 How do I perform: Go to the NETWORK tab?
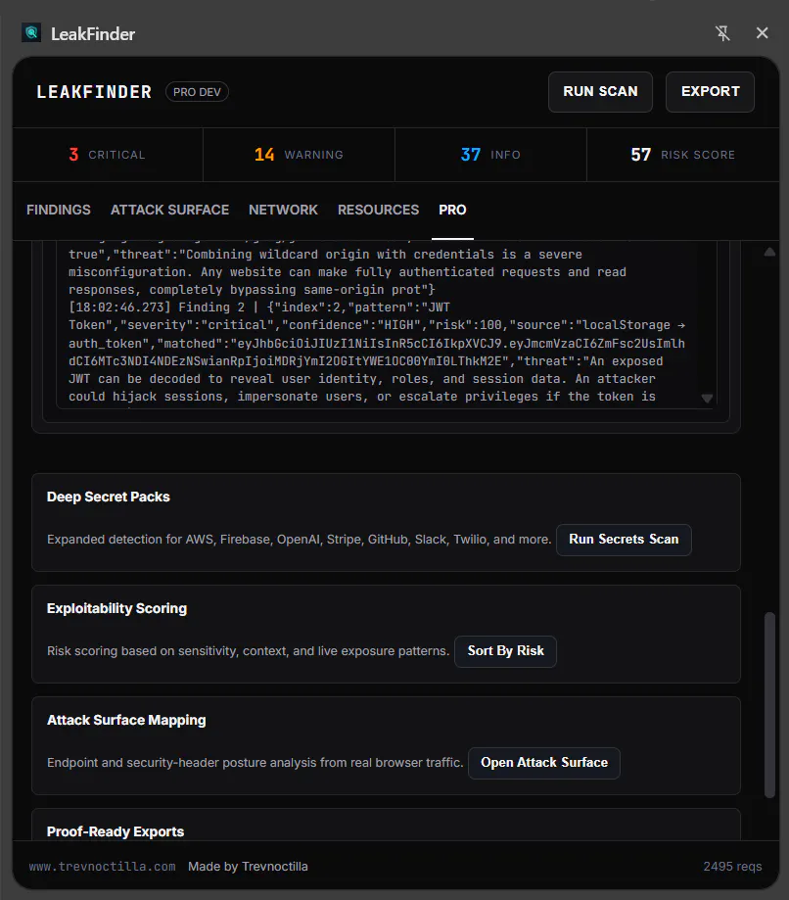(x=284, y=211)
